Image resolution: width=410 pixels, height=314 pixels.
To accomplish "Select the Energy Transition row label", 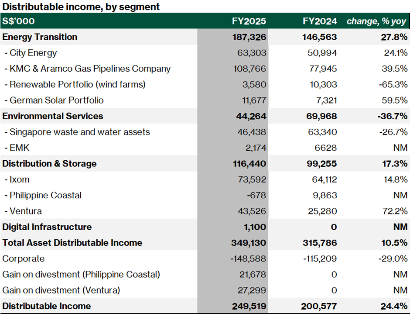I will coord(40,37).
